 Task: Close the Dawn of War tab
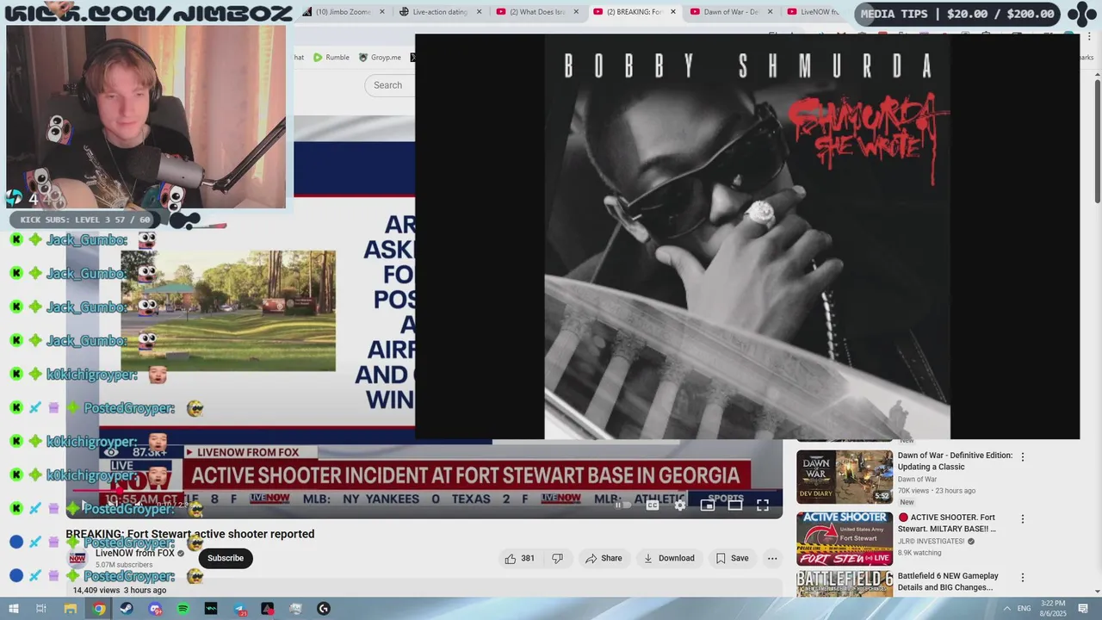click(x=770, y=12)
